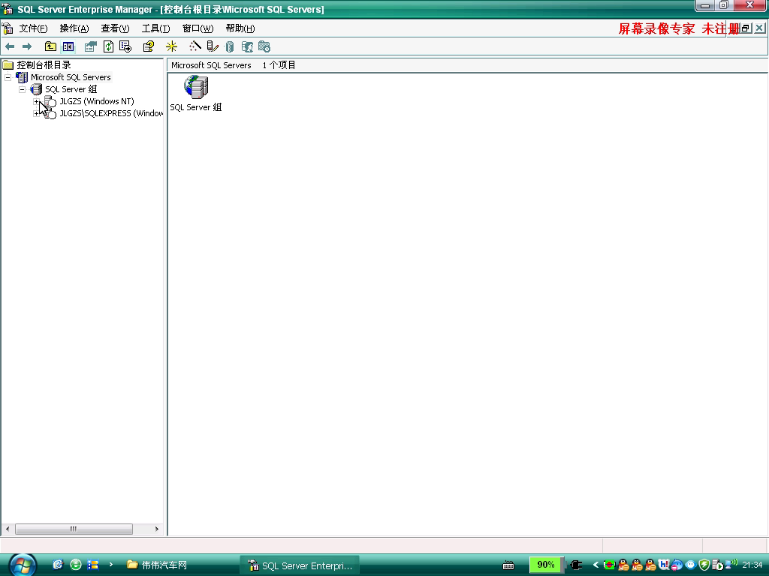
Task: Click the on-screen keyboard tray icon
Action: [x=508, y=565]
